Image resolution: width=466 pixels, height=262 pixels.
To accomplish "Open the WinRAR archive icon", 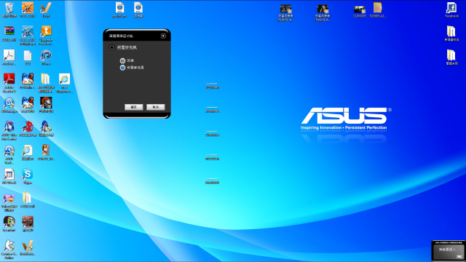I will pos(9,31).
